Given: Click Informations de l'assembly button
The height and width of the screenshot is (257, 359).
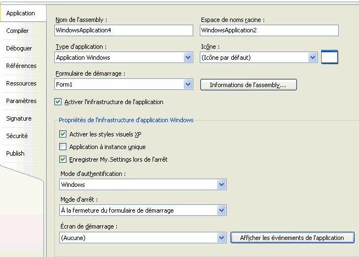Looking at the screenshot, I should coord(249,85).
